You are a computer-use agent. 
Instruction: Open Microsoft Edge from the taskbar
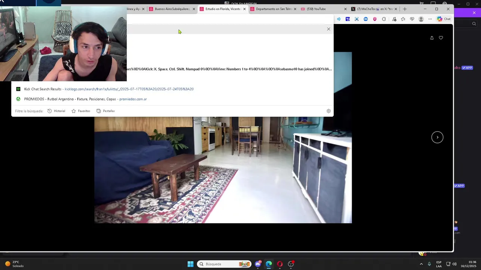pyautogui.click(x=269, y=264)
